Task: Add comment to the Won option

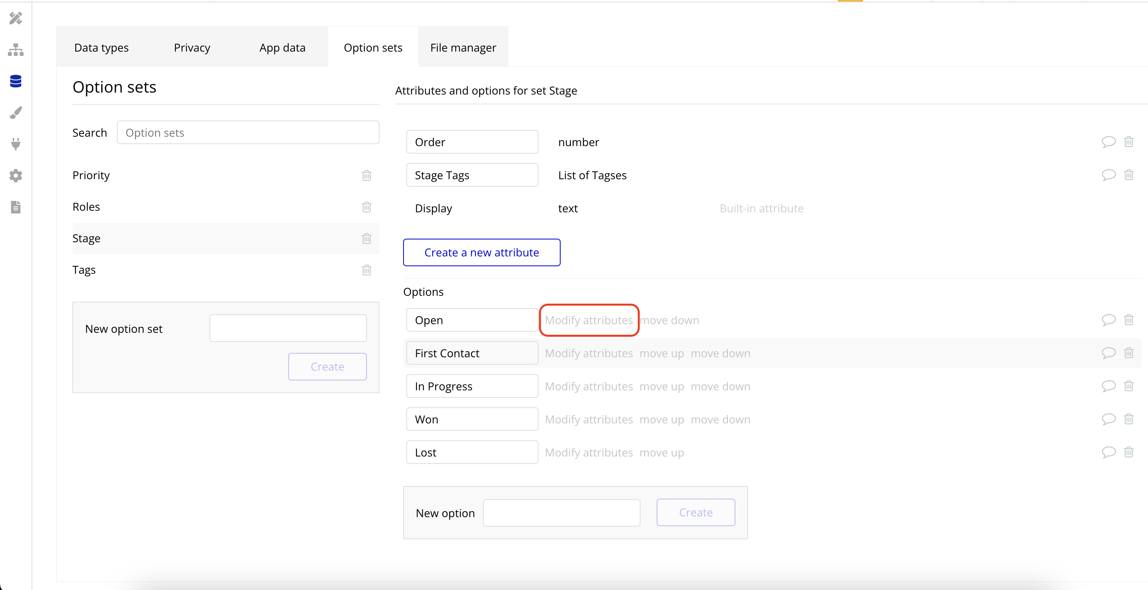Action: coord(1108,419)
